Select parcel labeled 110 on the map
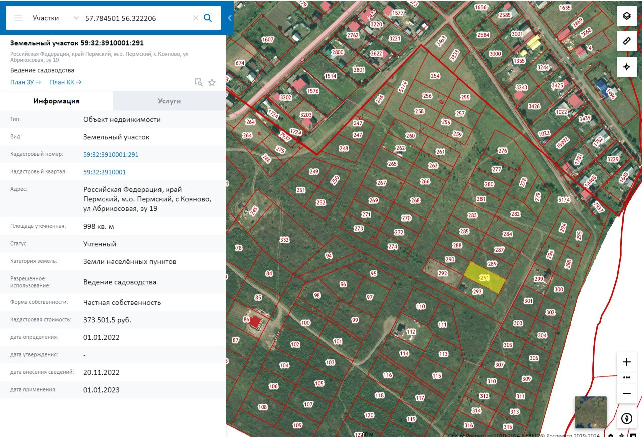The width and height of the screenshot is (642, 437). [x=421, y=306]
